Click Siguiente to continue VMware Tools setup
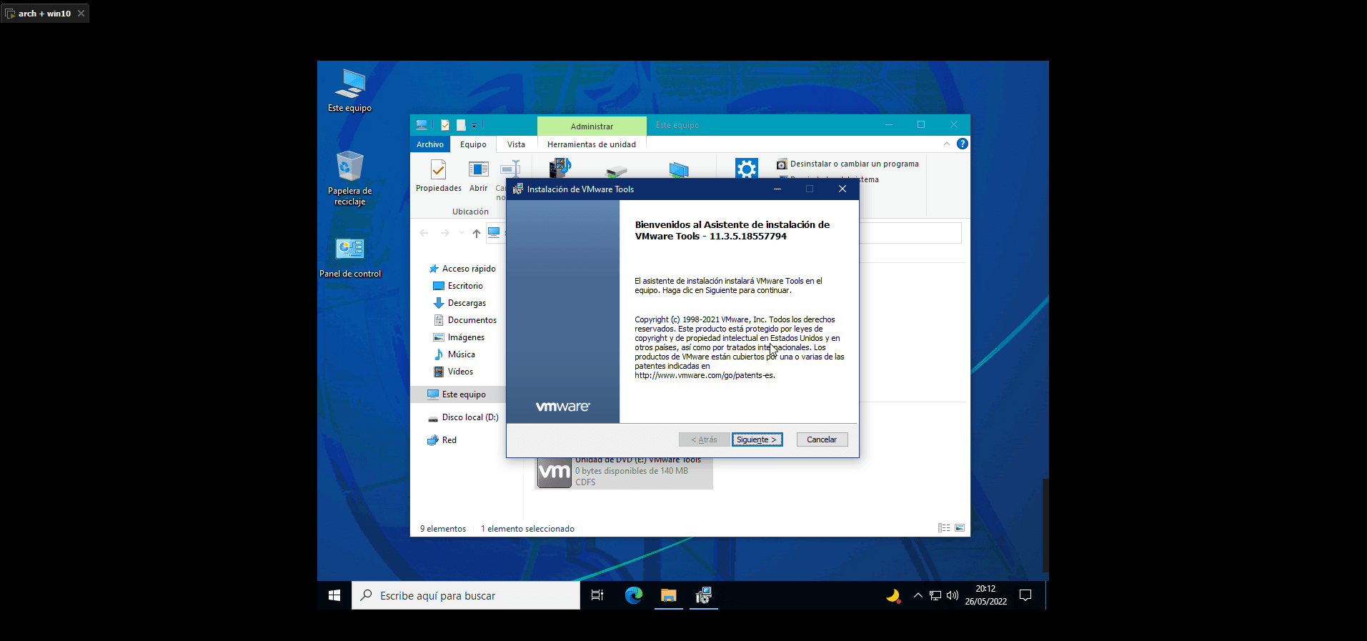 [x=757, y=439]
